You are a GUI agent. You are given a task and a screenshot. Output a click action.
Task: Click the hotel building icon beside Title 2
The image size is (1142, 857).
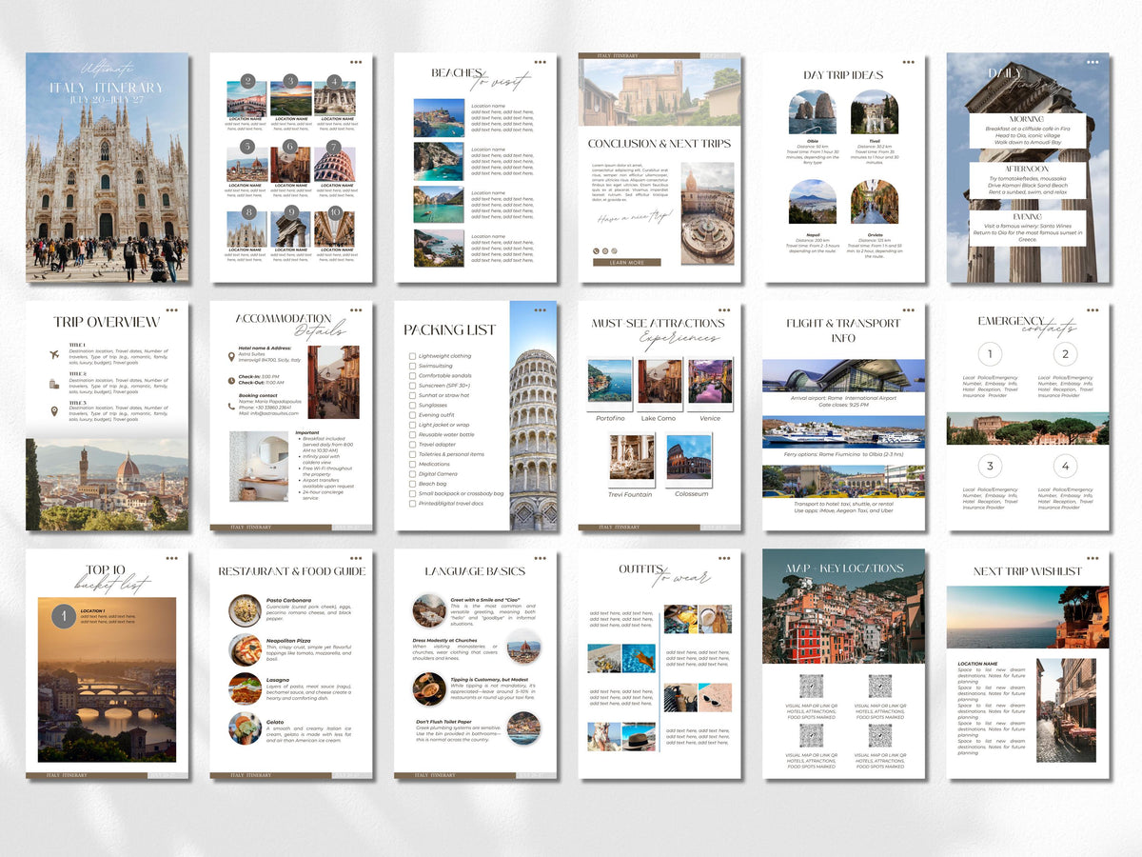[x=54, y=384]
